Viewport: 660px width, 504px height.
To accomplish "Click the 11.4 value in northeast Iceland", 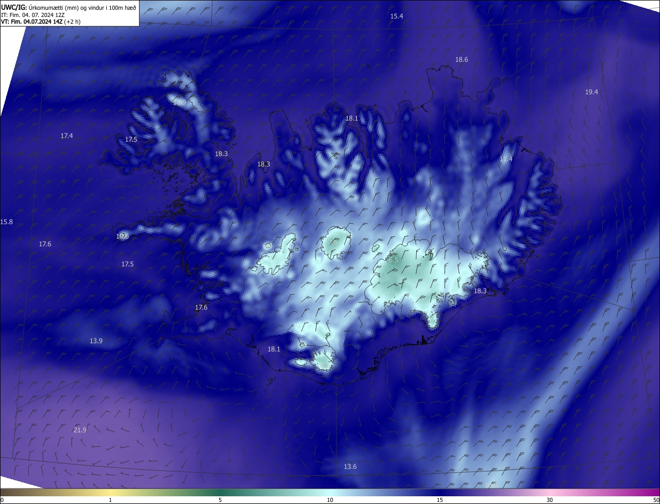I will point(506,159).
